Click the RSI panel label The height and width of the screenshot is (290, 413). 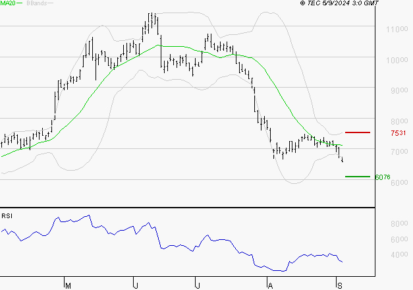point(7,216)
